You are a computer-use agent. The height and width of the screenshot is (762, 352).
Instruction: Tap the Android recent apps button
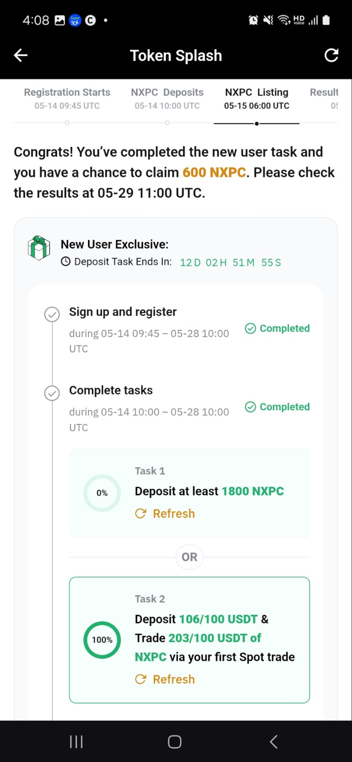coord(76,741)
